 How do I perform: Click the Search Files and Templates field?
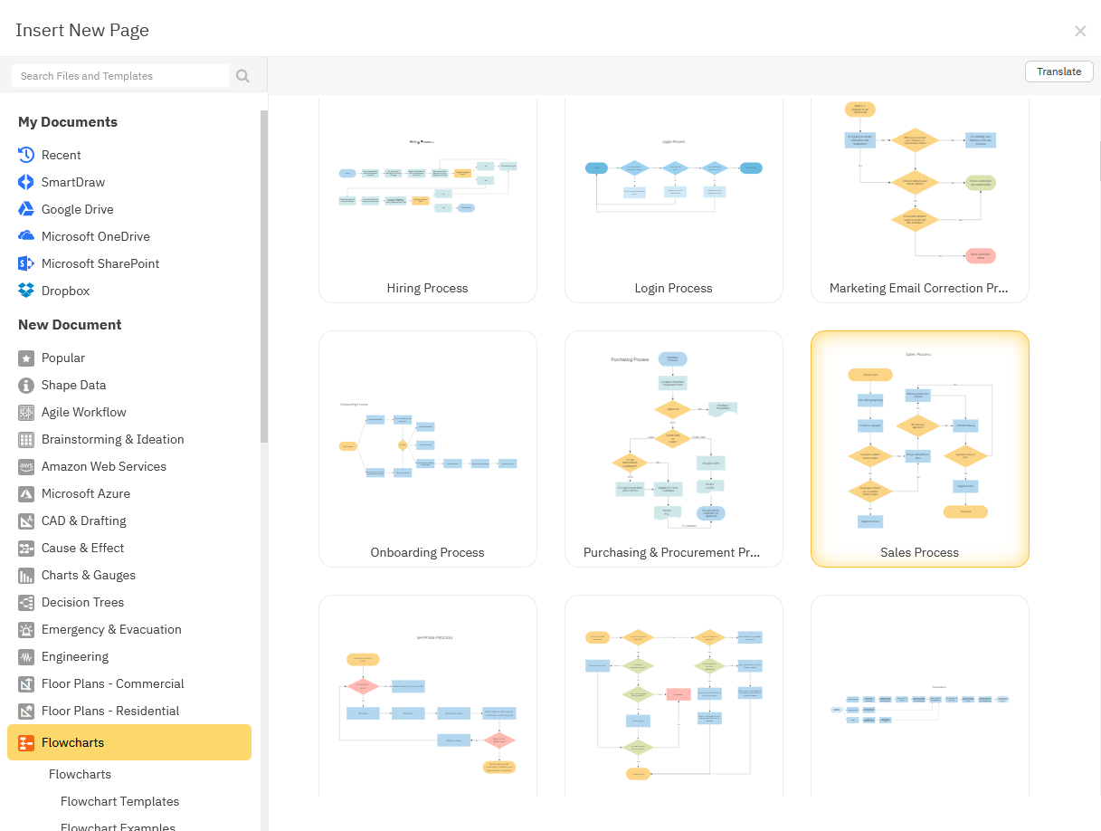(121, 76)
